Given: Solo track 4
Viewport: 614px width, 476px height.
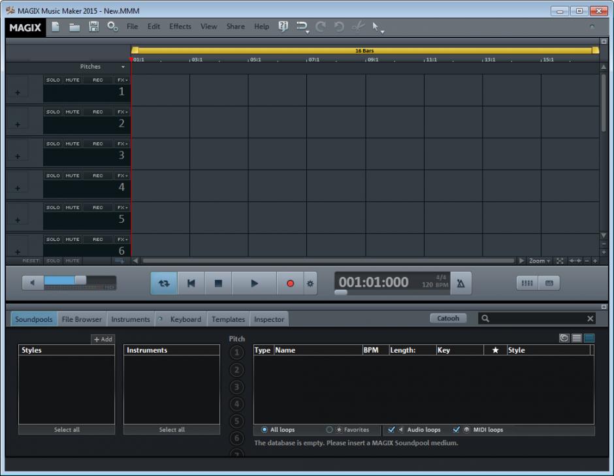Looking at the screenshot, I should click(53, 176).
